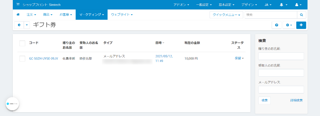
Task: Open the gear settings menu
Action: click(x=289, y=25)
